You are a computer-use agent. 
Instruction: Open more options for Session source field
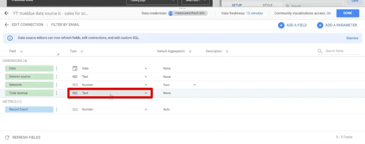57,77
